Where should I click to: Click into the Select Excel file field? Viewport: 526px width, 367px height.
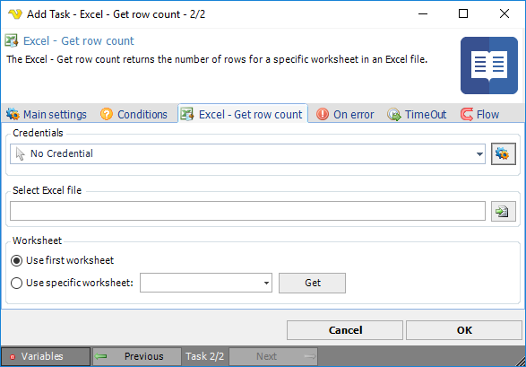tap(247, 211)
